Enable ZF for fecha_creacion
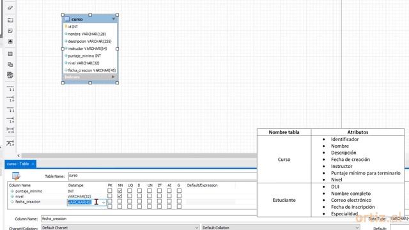Image resolution: width=409 pixels, height=230 pixels. (159, 201)
